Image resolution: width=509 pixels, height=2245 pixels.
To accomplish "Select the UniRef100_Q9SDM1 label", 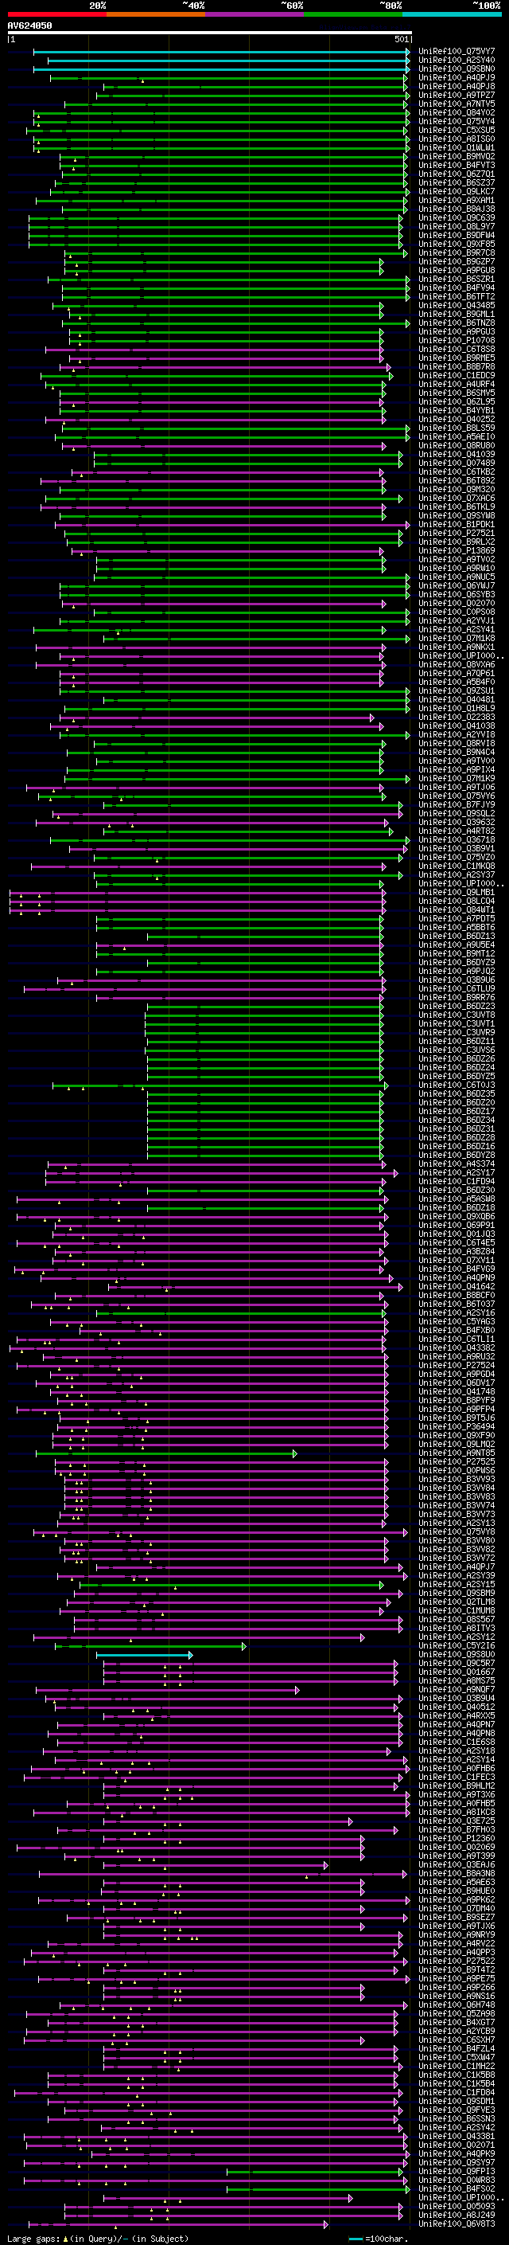I will [x=457, y=2100].
